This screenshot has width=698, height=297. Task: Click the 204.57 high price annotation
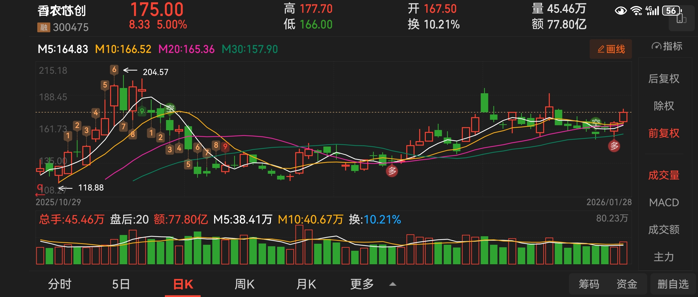(155, 72)
